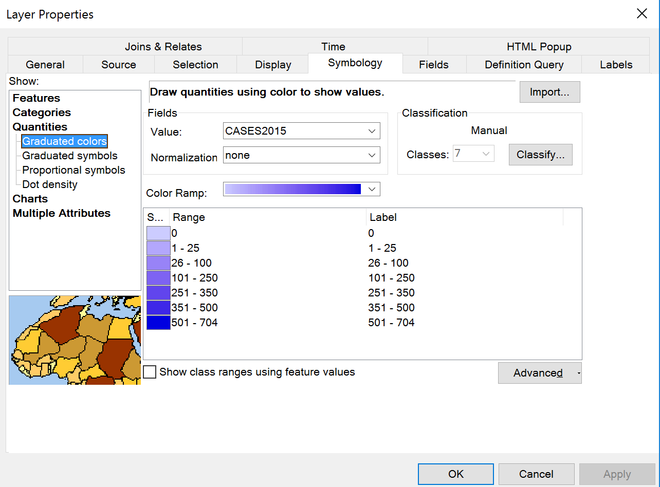Enable Show class ranges using feature values
Screen dimensions: 660x487
pos(150,372)
